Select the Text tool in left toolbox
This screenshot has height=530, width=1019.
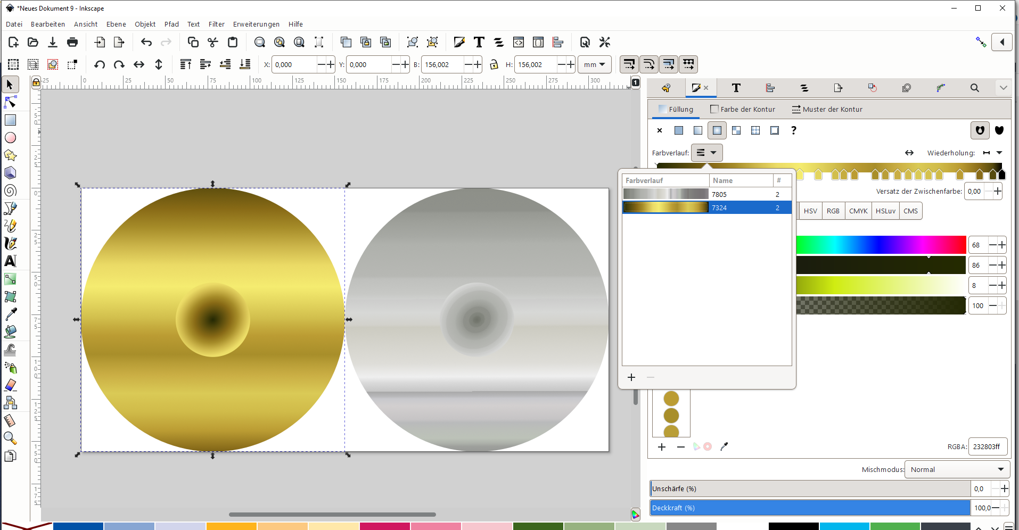pyautogui.click(x=10, y=261)
